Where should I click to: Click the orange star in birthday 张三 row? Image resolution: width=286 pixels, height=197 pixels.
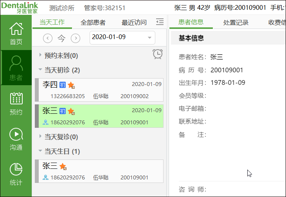(x=63, y=167)
